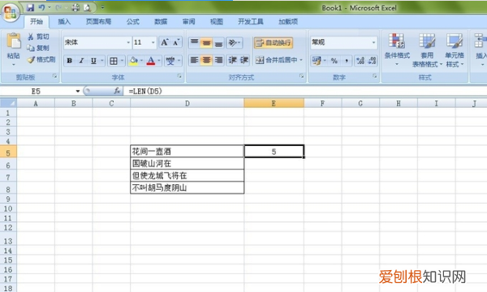Activate the 格式刷 format painter
The image size is (487, 292).
coord(41,59)
